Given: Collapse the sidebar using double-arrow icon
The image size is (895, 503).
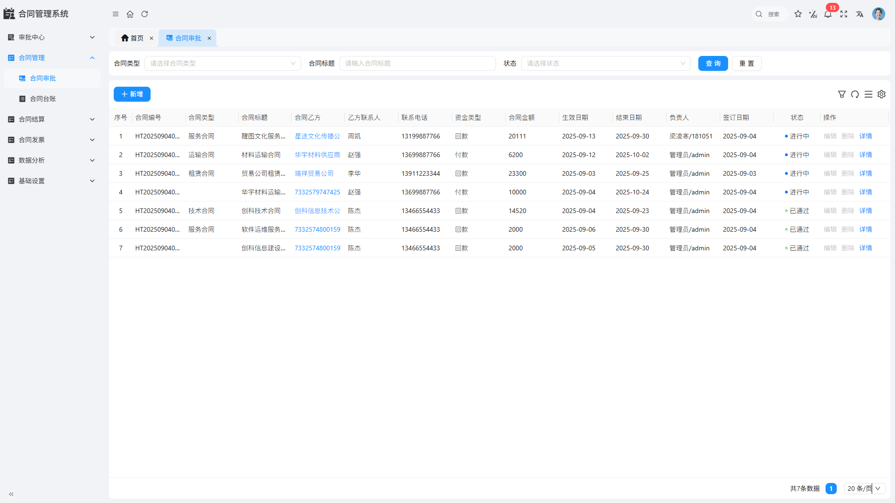Looking at the screenshot, I should click(x=11, y=494).
